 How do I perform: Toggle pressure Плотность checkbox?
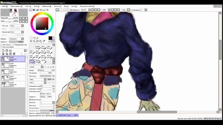click(37, 116)
